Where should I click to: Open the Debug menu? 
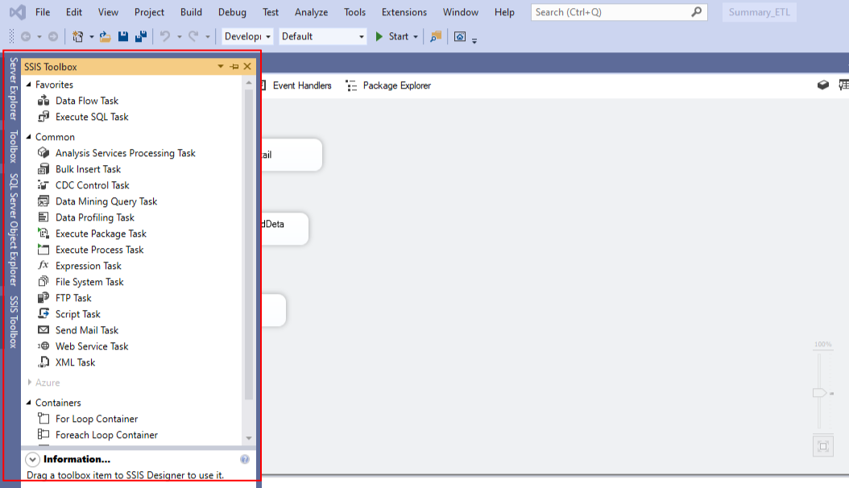tap(232, 12)
